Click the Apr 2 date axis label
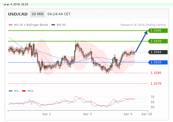Viewport: 173px width, 122px height. click(x=47, y=114)
